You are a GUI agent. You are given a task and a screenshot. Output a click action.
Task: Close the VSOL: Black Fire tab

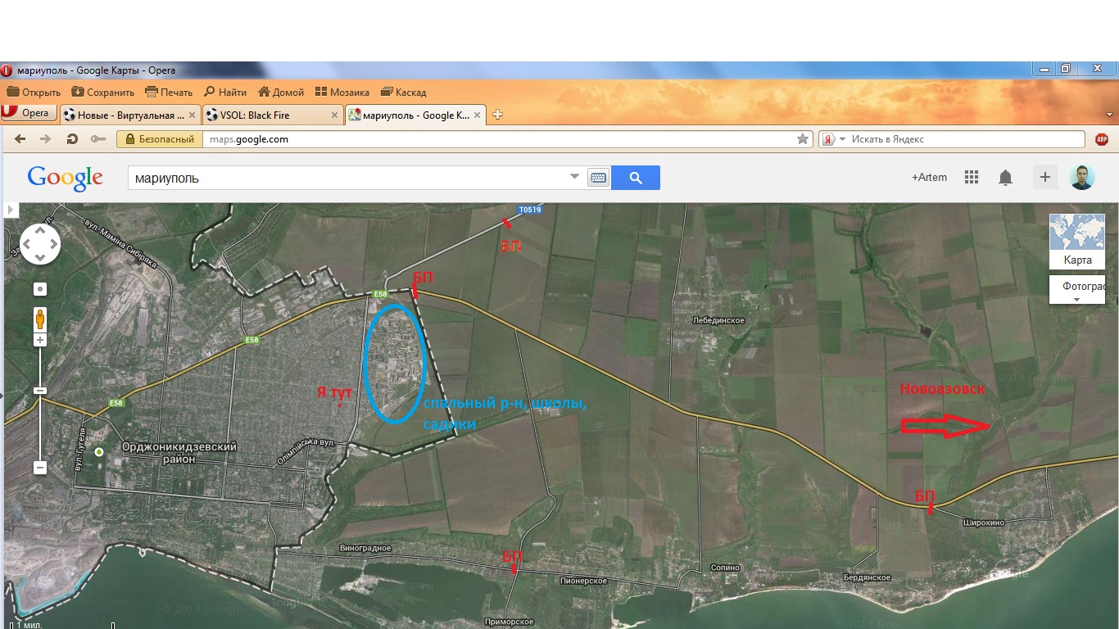tap(334, 115)
